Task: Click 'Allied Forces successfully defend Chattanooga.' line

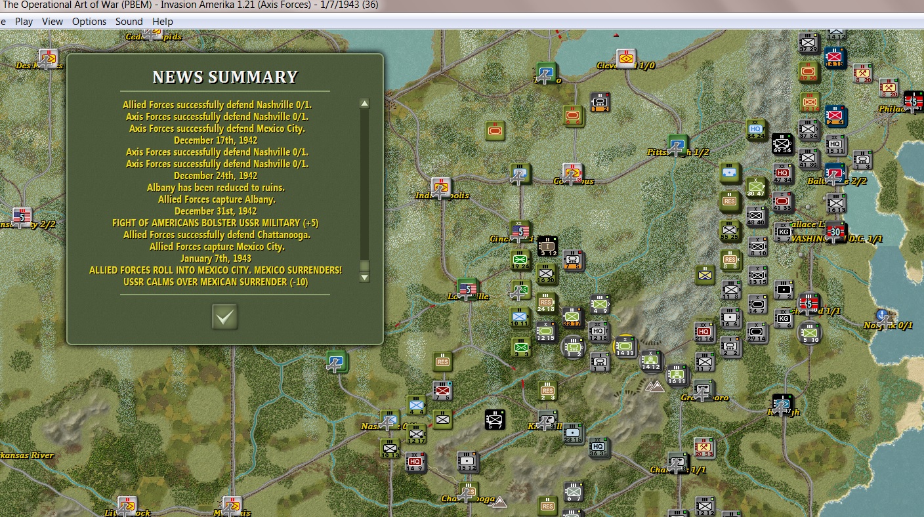Action: pos(217,235)
